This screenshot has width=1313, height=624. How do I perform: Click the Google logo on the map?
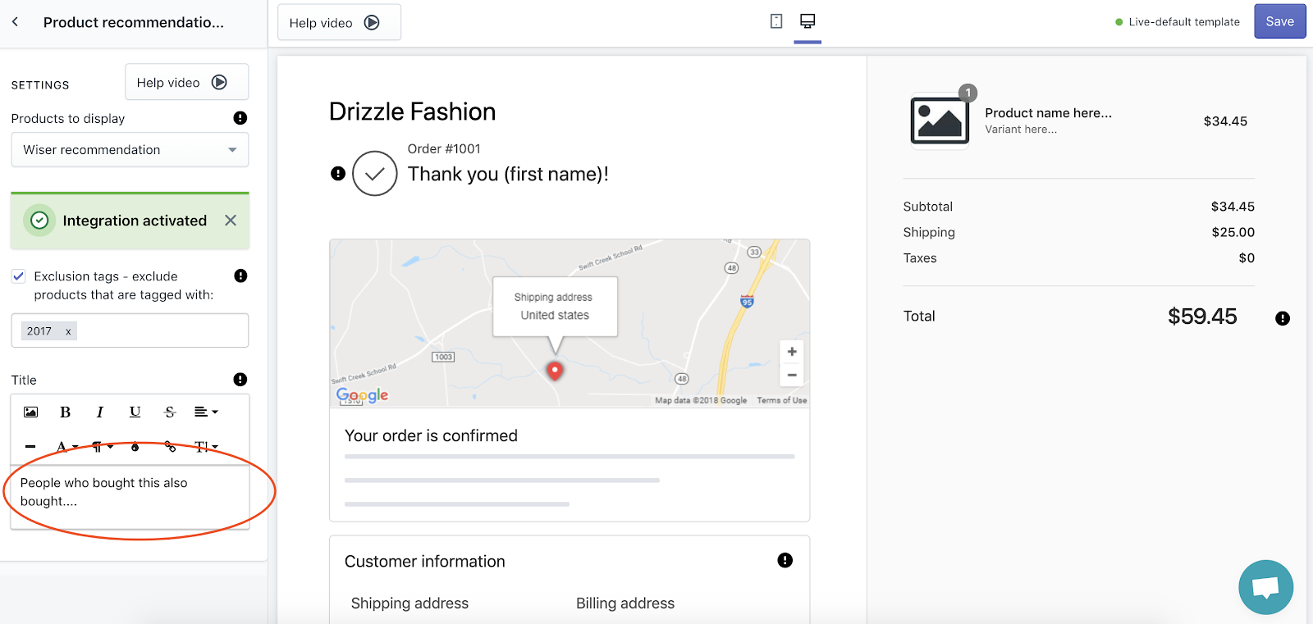[x=362, y=395]
